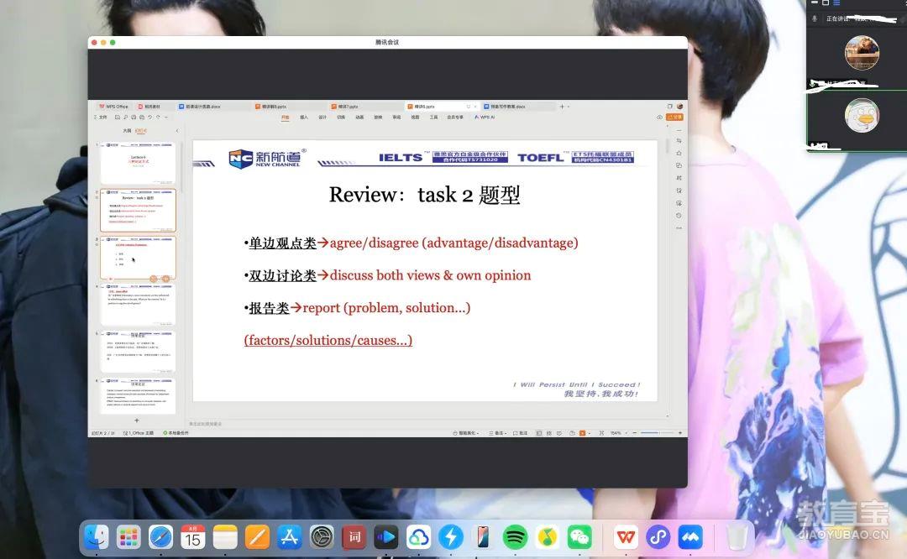This screenshot has width=907, height=559.
Task: Add new slide with plus below thumbnails
Action: [137, 421]
